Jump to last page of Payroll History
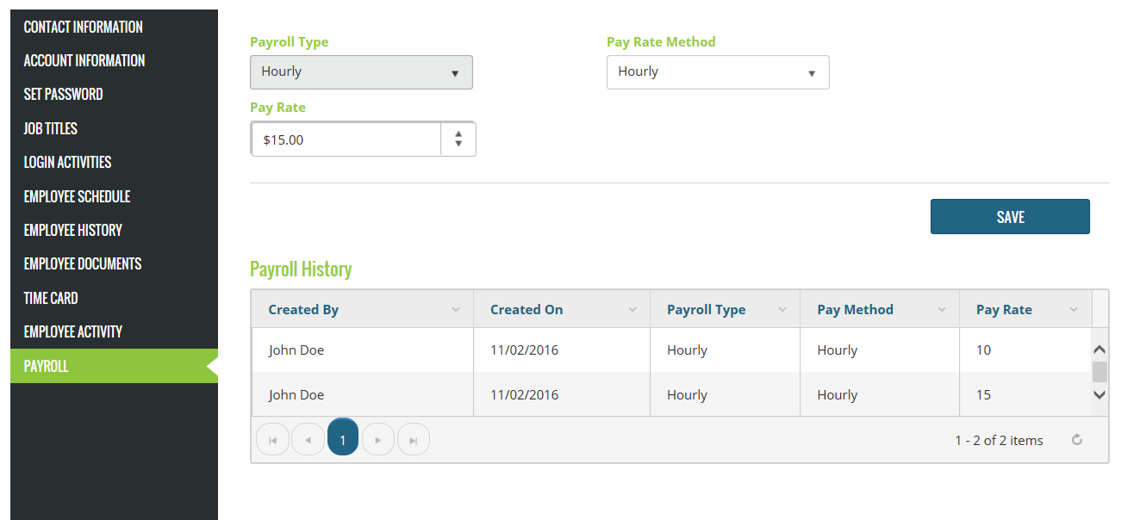Viewport: 1140px width, 520px height. (414, 441)
